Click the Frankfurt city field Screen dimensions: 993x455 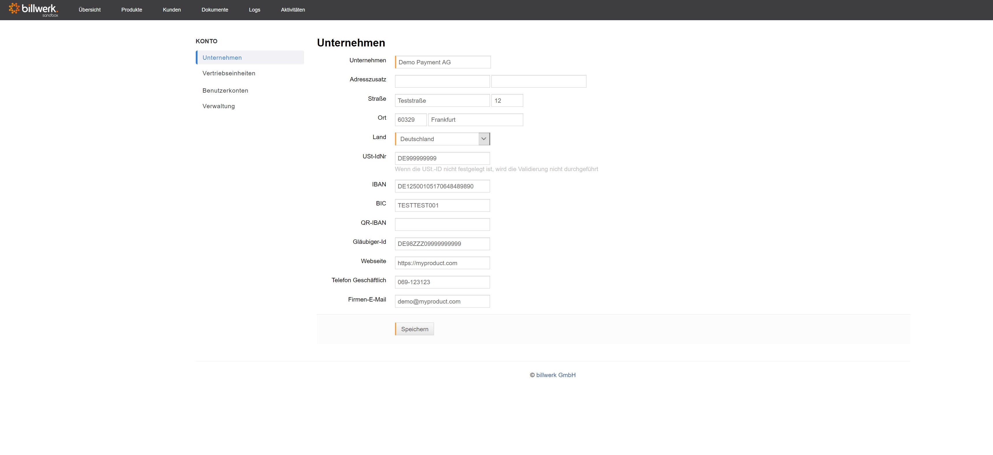pos(475,119)
